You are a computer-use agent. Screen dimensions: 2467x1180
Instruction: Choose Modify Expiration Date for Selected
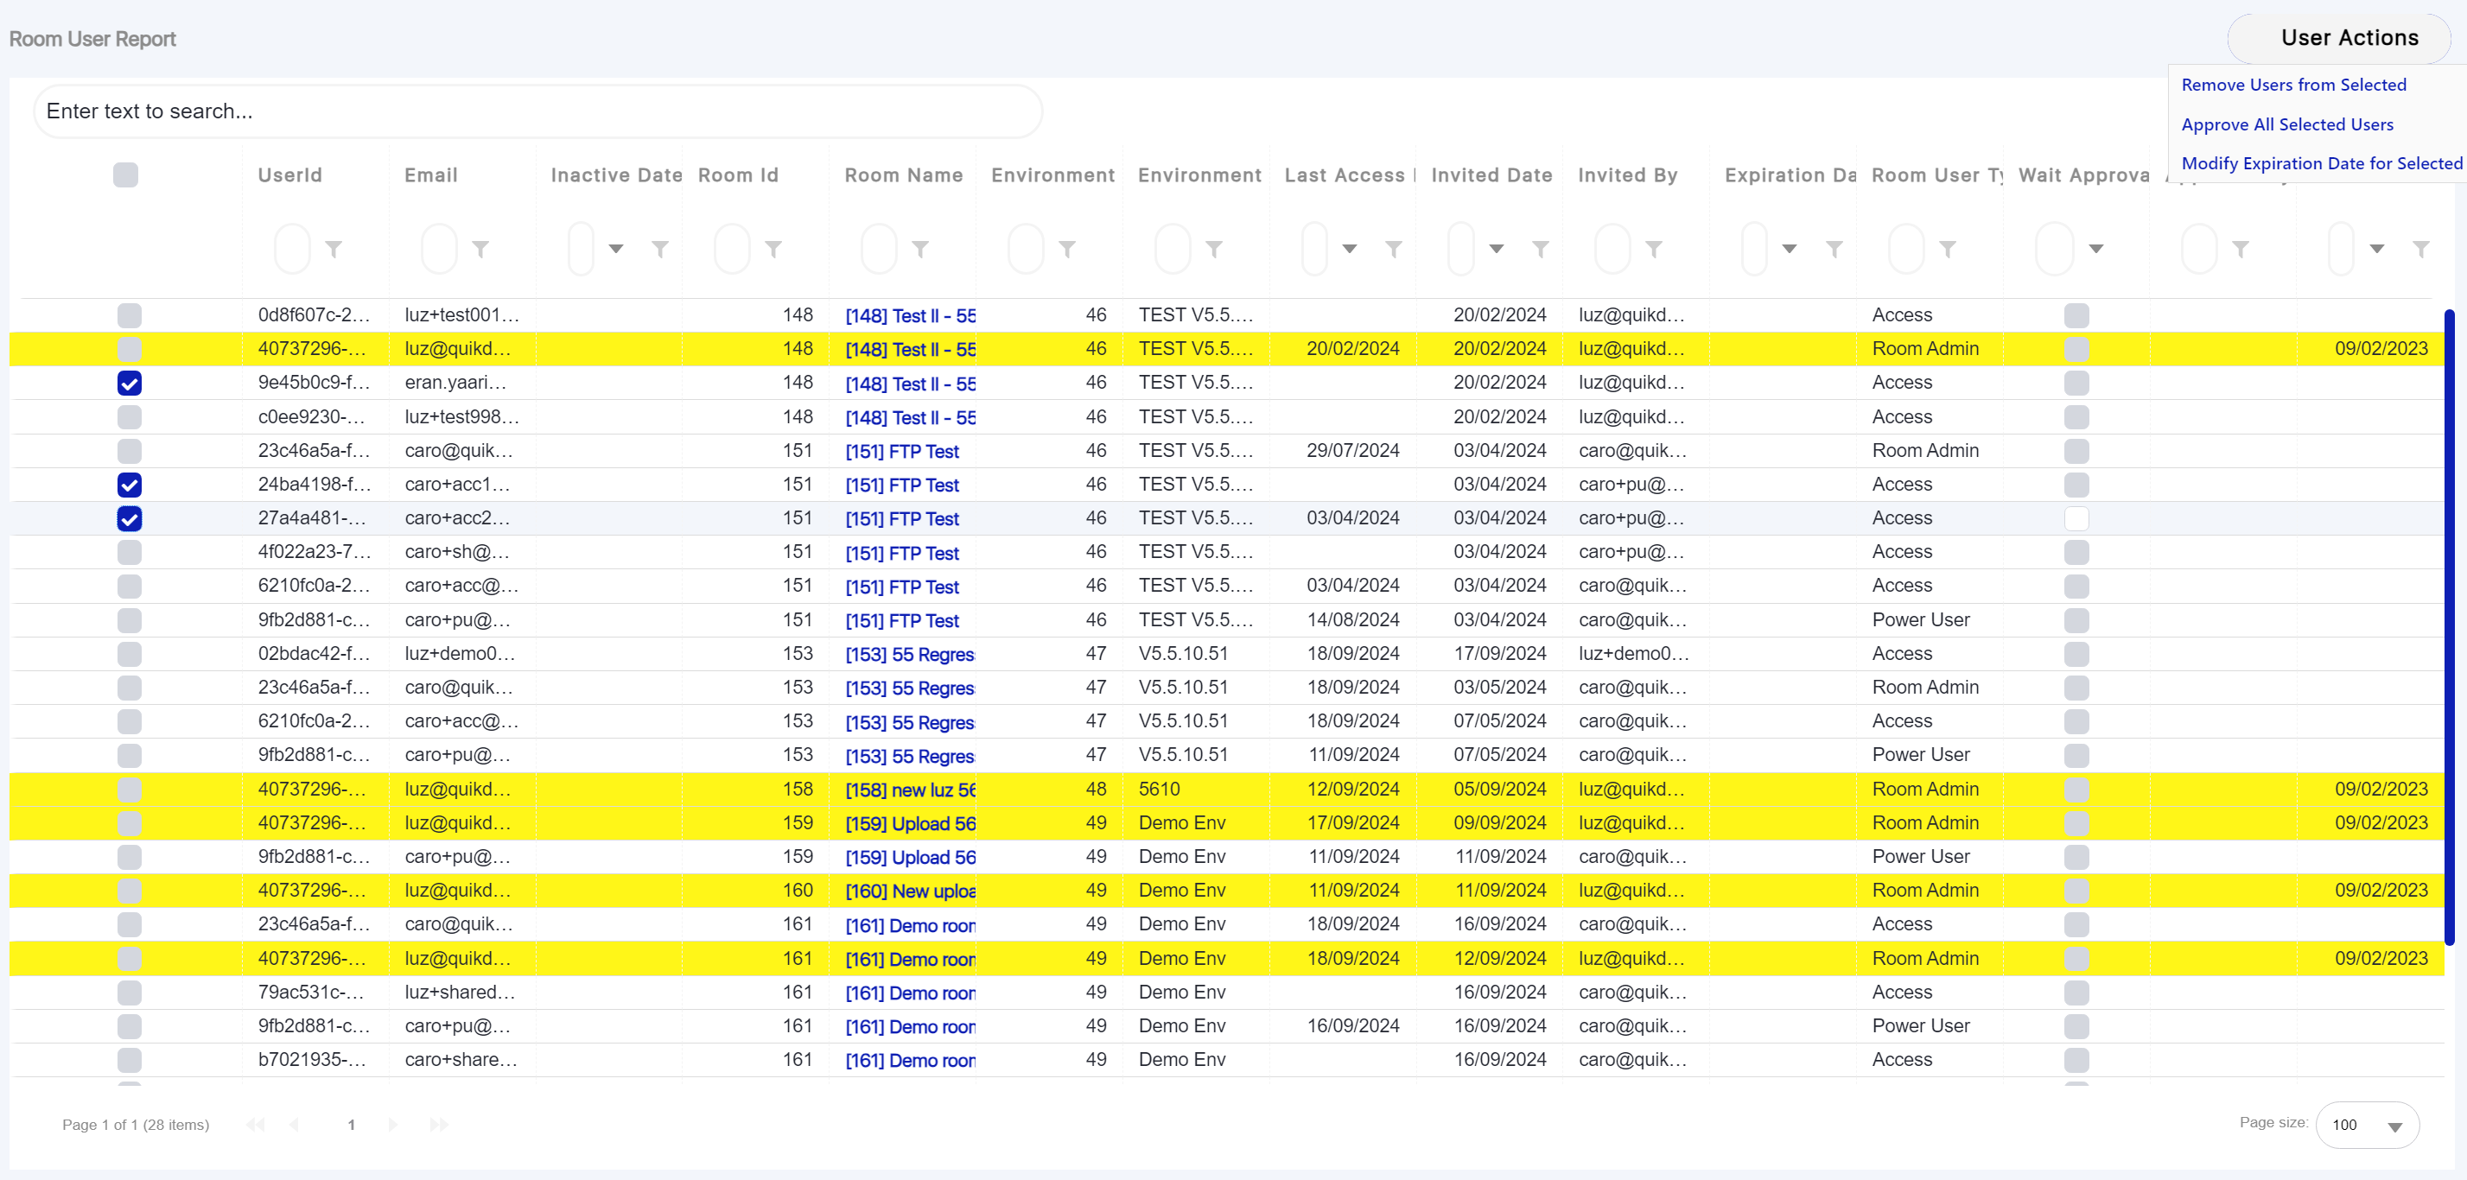[2322, 163]
